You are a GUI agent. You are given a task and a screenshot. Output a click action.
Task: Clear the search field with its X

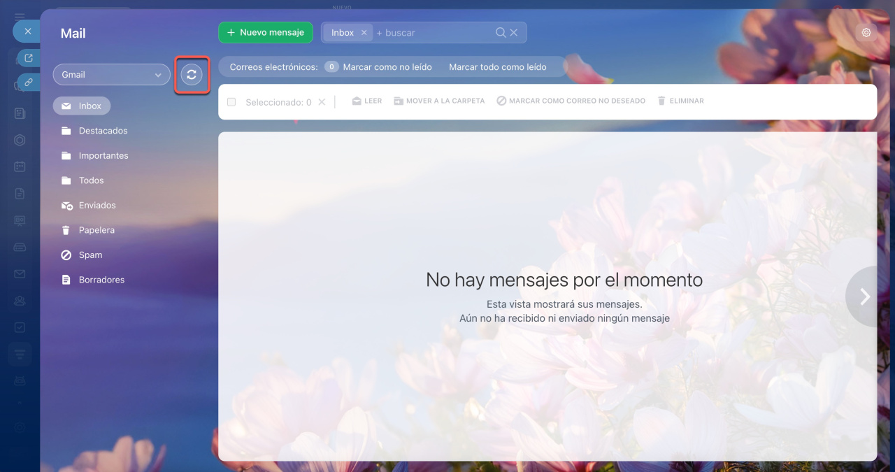(514, 32)
